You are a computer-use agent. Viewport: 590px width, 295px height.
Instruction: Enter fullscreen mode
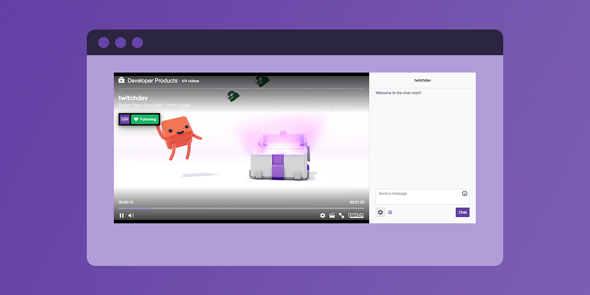(x=342, y=215)
